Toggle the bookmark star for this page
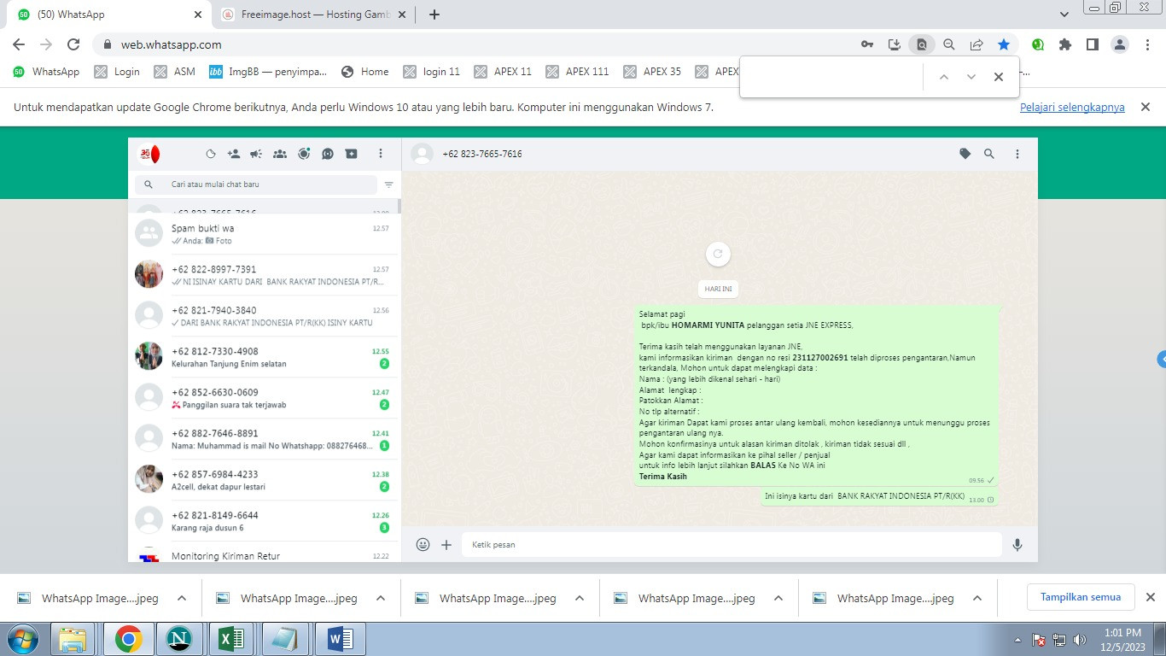The image size is (1166, 656). click(x=1004, y=44)
